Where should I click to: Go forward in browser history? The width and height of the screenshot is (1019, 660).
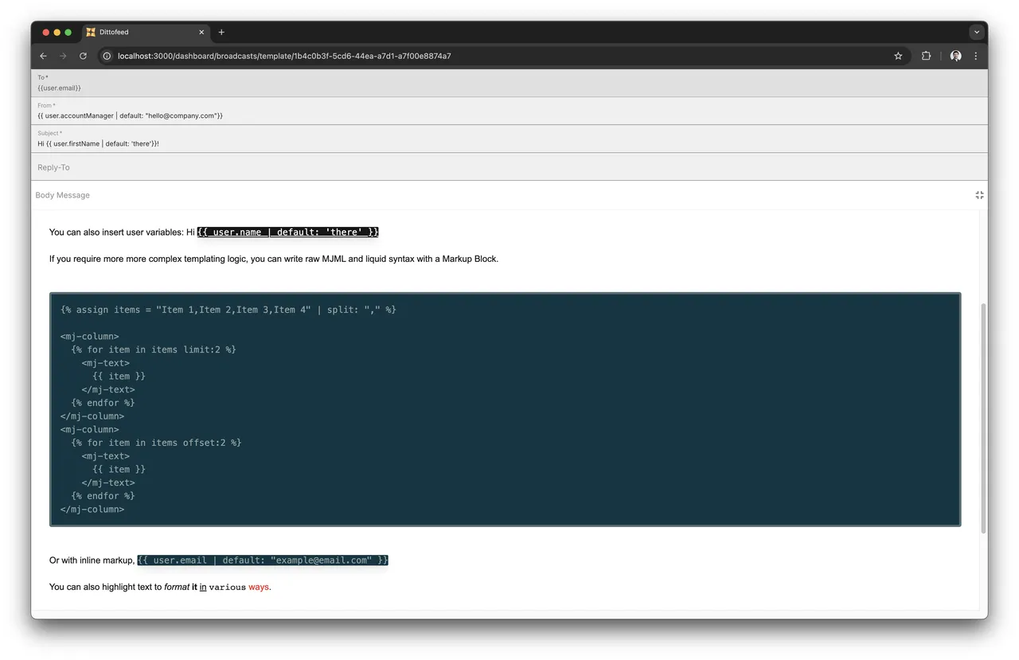63,57
